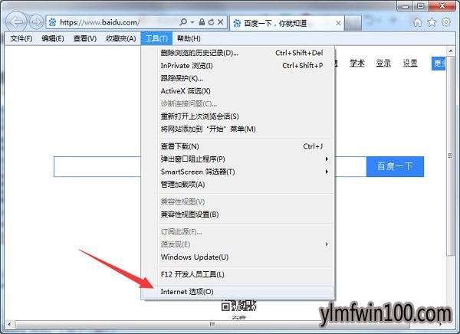
Task: Open the 收藏夹(A) menu
Action: coord(121,38)
